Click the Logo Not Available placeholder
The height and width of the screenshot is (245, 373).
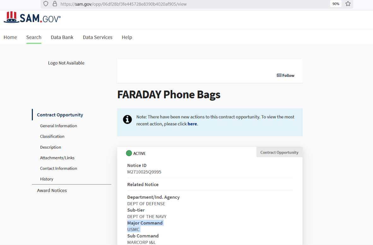coord(66,63)
